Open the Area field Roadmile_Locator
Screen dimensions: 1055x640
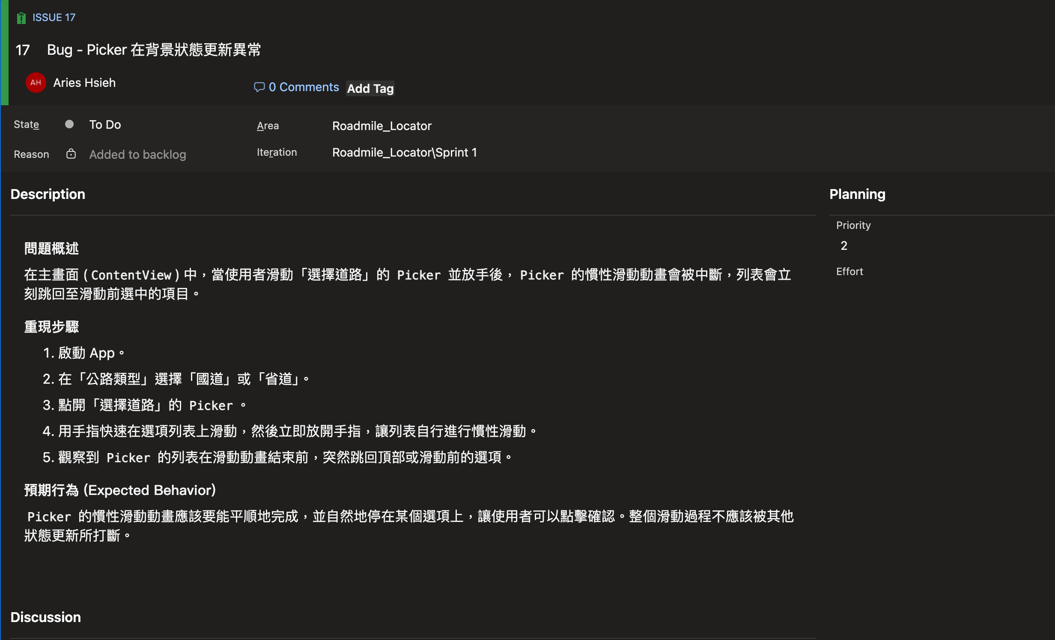click(381, 126)
